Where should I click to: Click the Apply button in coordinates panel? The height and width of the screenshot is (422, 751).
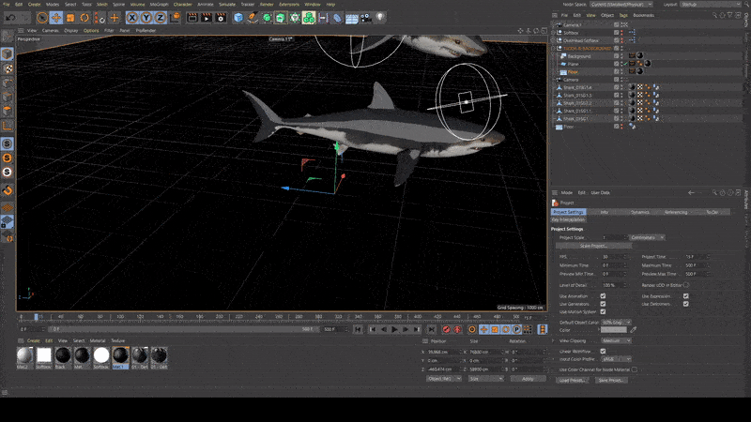(x=527, y=378)
